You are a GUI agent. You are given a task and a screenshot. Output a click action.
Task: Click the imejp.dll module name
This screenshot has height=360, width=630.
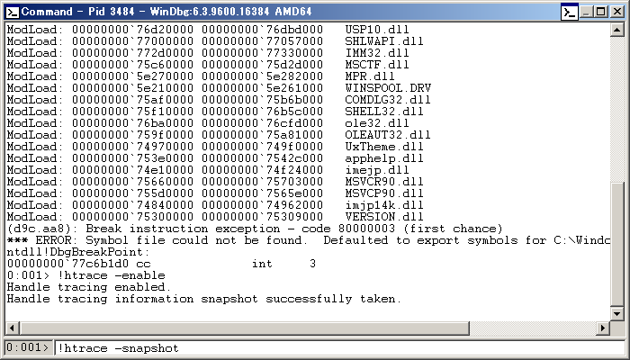pos(377,169)
